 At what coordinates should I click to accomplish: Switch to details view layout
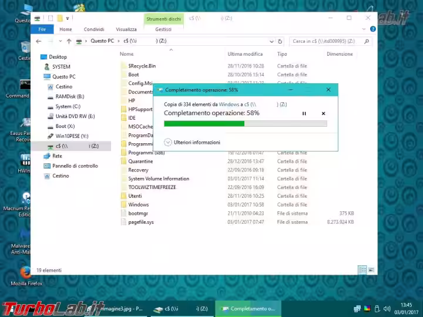(x=362, y=270)
